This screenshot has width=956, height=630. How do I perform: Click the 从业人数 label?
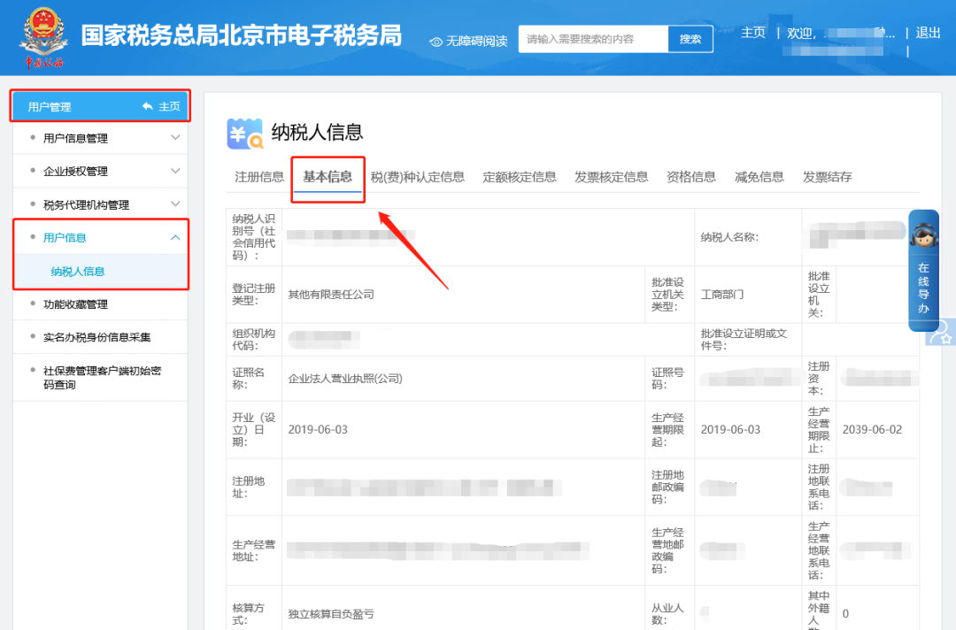pos(667,614)
